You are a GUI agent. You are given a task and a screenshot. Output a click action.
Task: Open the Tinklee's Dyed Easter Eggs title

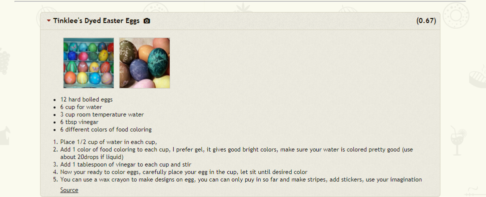(97, 21)
